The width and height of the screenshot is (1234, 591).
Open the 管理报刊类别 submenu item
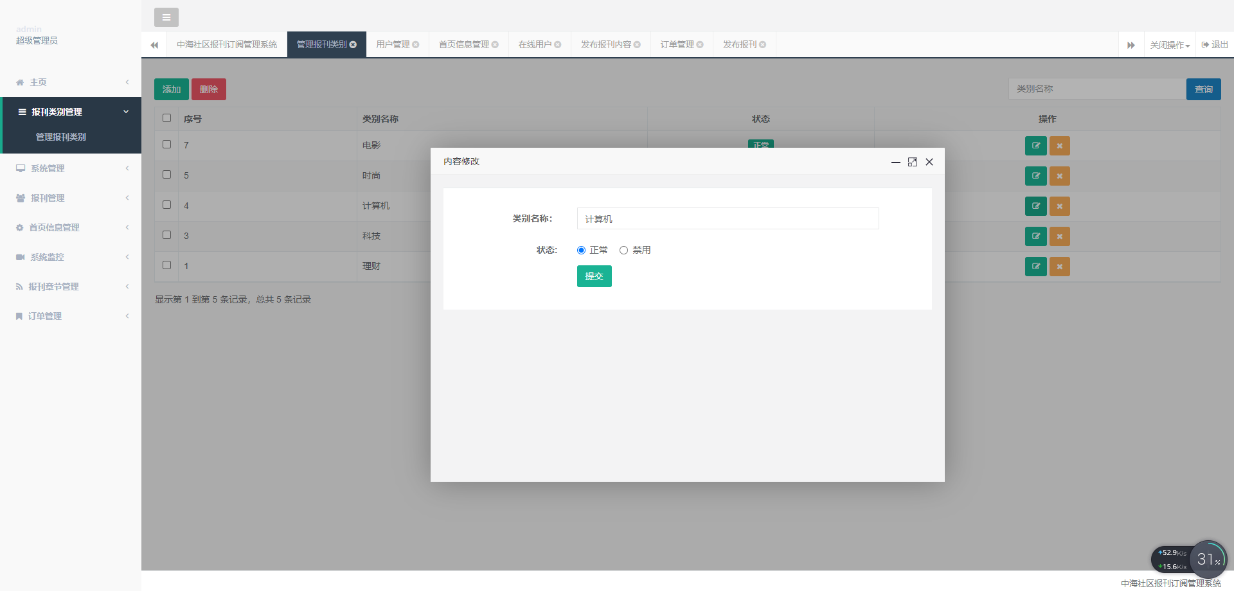point(61,137)
